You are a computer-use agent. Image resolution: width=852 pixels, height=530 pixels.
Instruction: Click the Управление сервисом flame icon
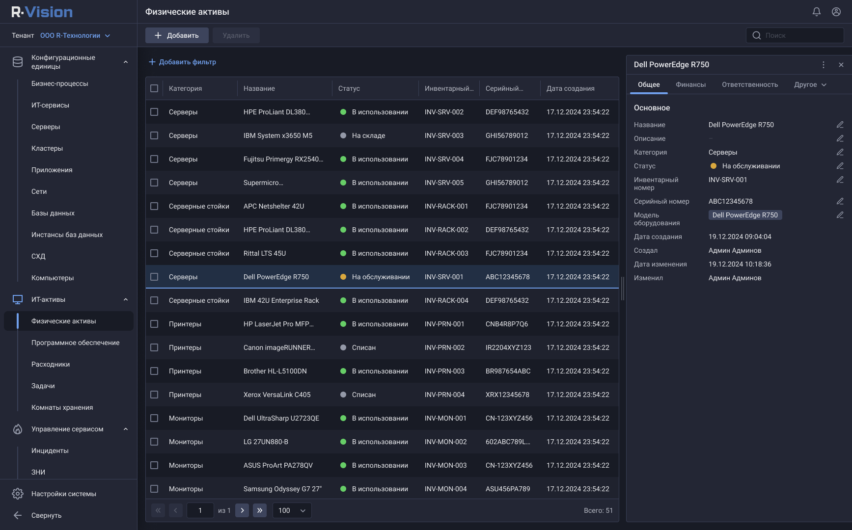[18, 429]
